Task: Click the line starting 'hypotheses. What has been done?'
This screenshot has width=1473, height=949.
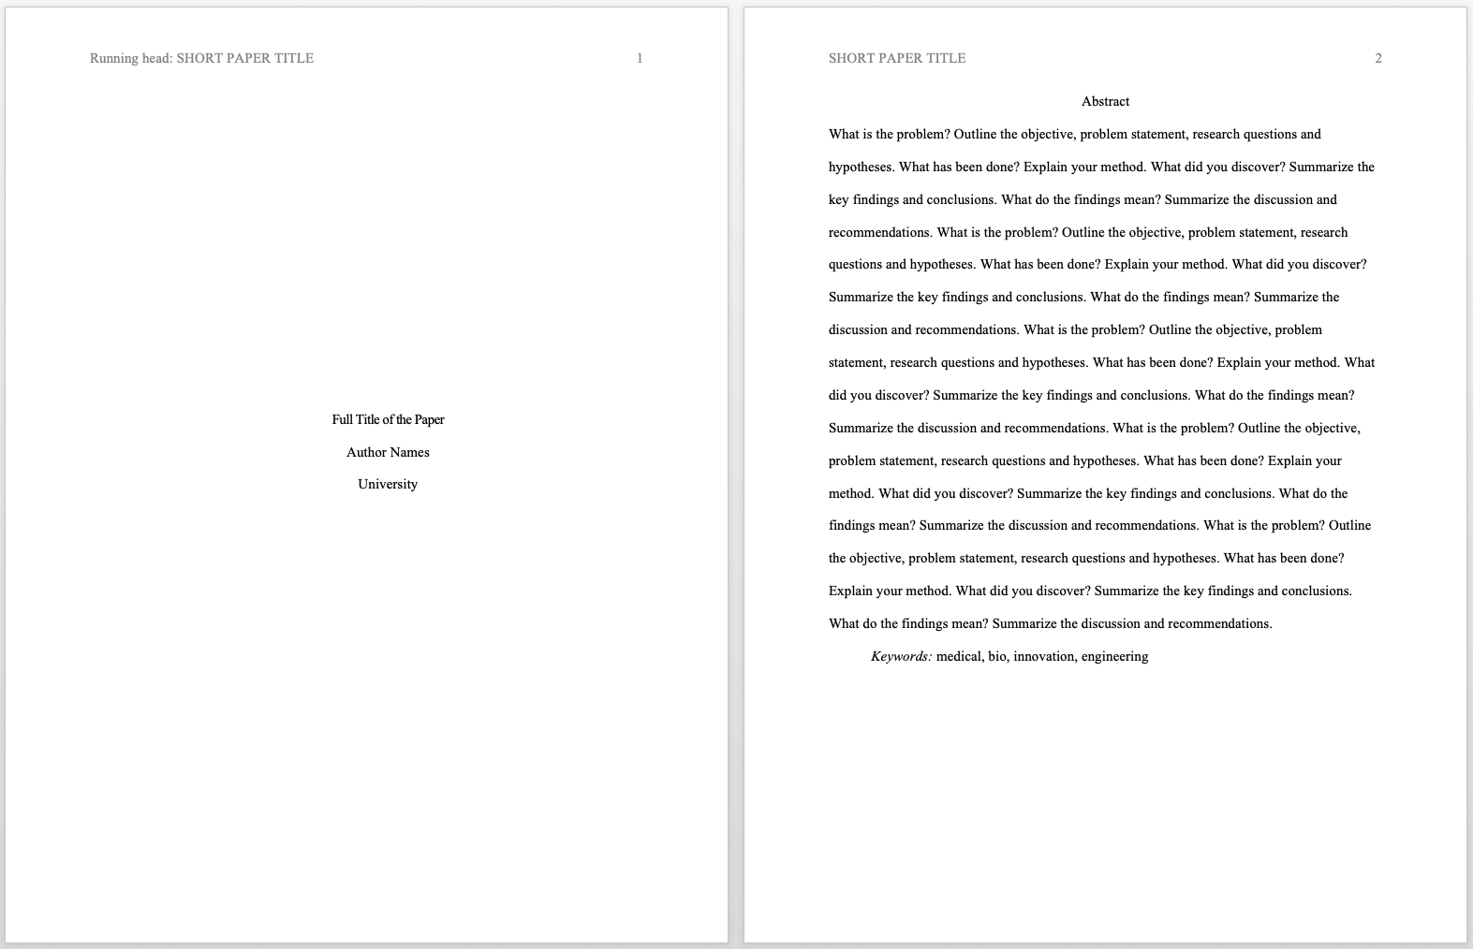Action: click(1101, 167)
